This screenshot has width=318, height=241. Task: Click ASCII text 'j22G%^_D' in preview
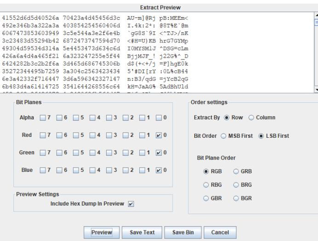coord(174,56)
